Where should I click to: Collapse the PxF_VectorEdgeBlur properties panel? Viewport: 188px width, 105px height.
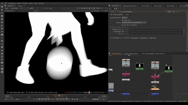110,12
